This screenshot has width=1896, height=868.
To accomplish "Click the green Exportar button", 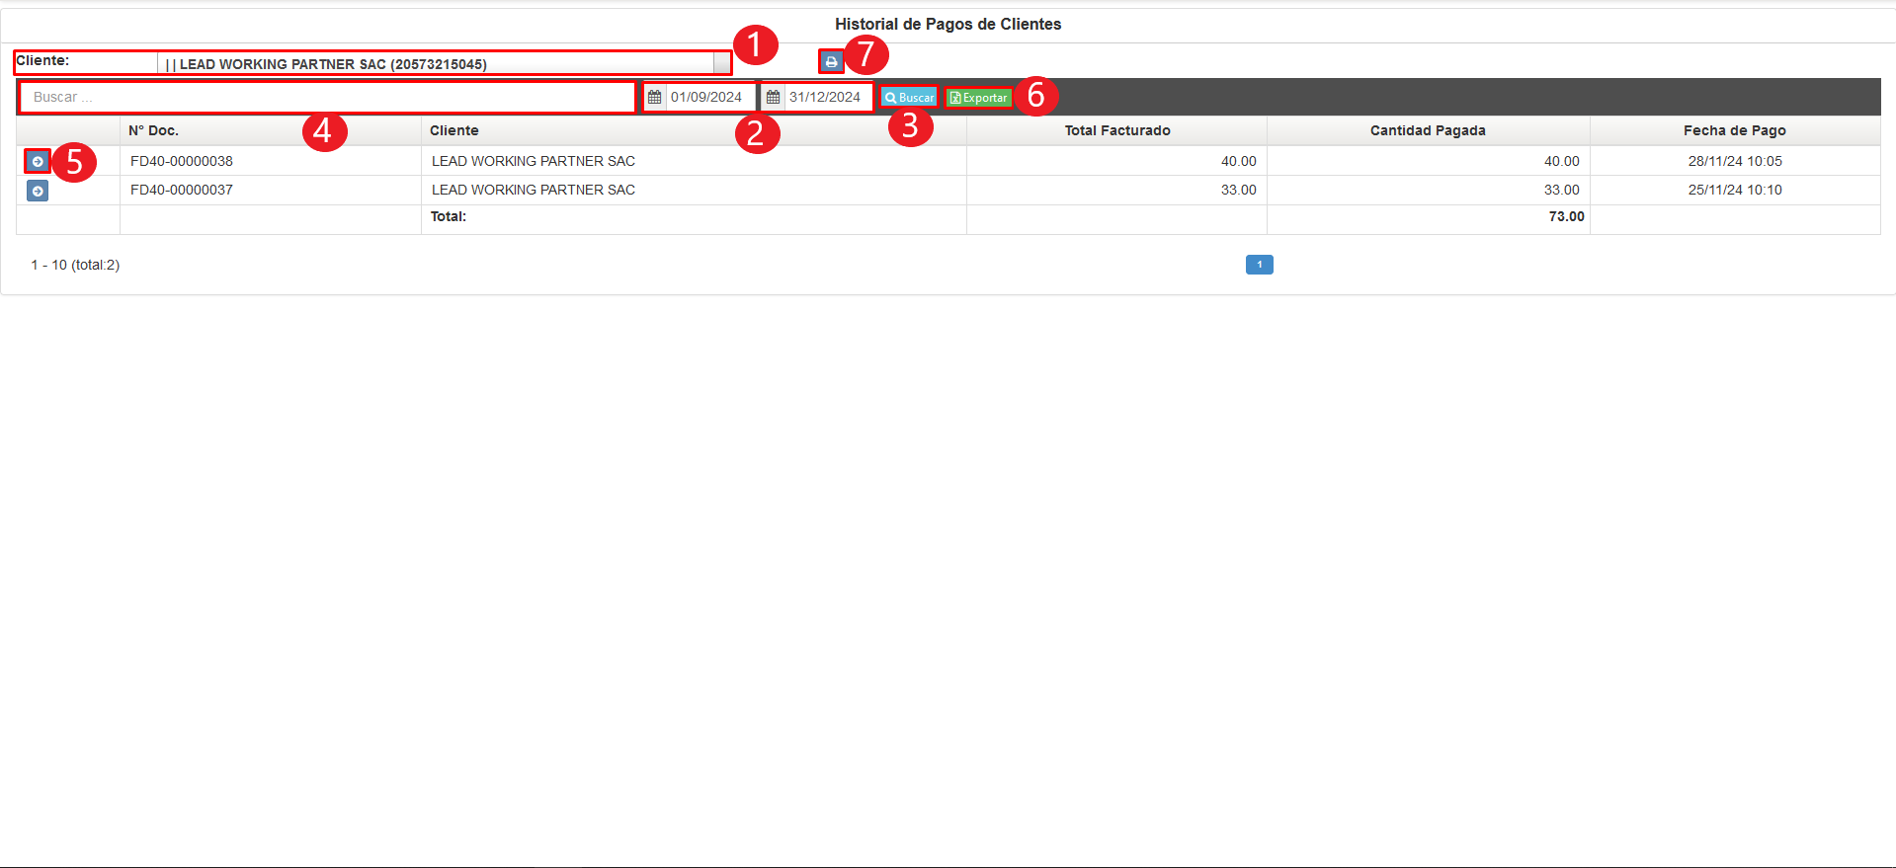I will [x=979, y=98].
